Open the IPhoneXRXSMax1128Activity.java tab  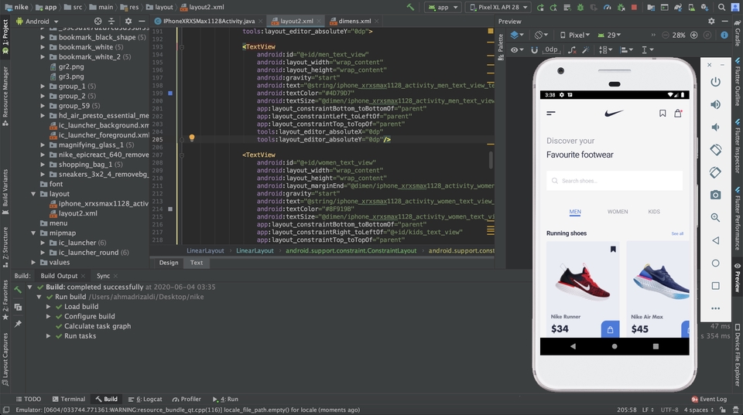(x=208, y=21)
